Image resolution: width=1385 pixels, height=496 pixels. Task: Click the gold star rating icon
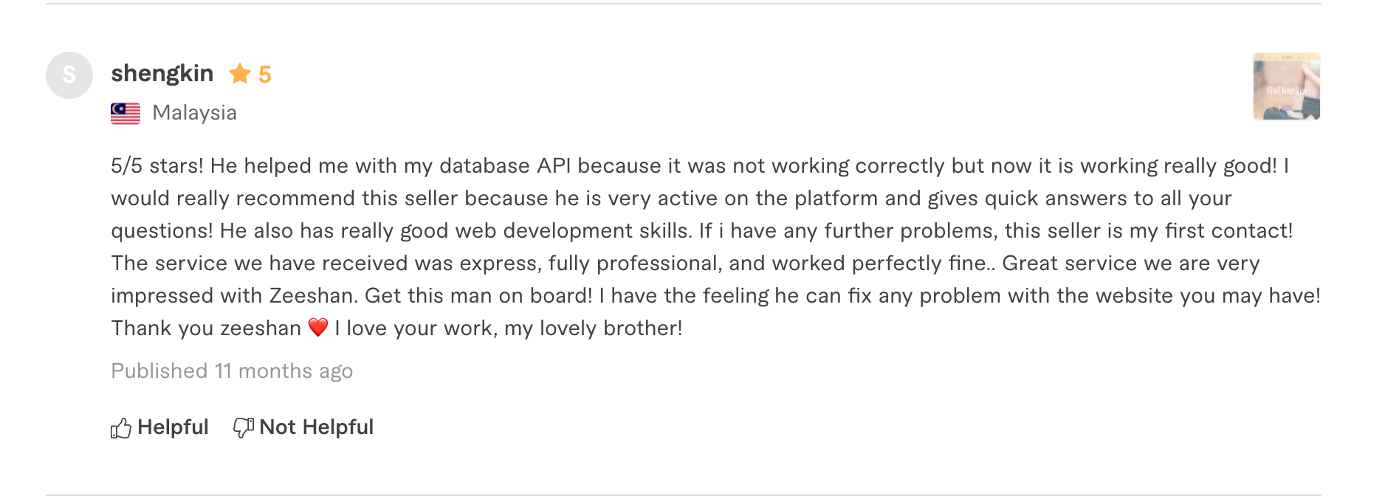(240, 74)
